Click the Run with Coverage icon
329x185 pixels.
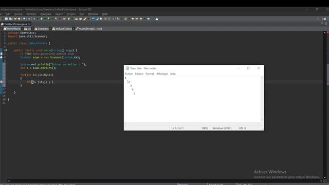[48, 19]
